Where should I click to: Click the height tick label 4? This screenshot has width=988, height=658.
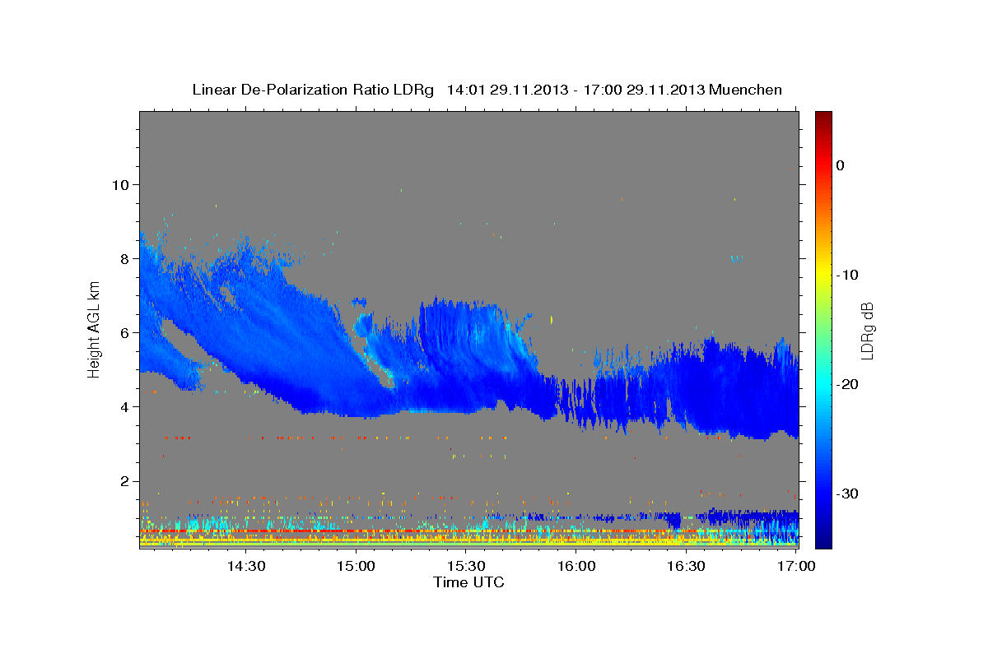123,407
